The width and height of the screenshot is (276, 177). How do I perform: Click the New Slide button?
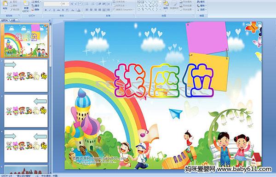[26, 6]
